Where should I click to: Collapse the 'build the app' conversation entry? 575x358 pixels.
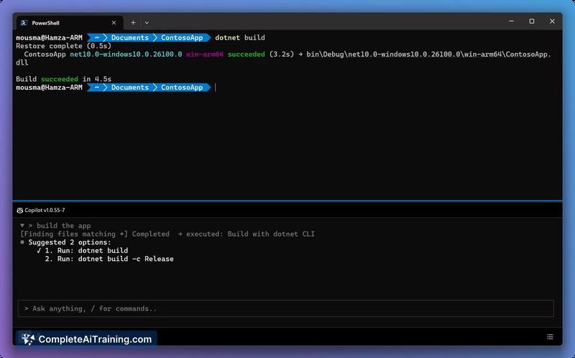point(22,226)
